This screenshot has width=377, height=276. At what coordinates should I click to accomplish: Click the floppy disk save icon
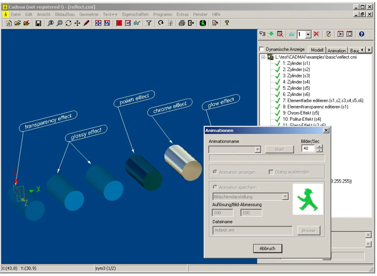(38, 23)
